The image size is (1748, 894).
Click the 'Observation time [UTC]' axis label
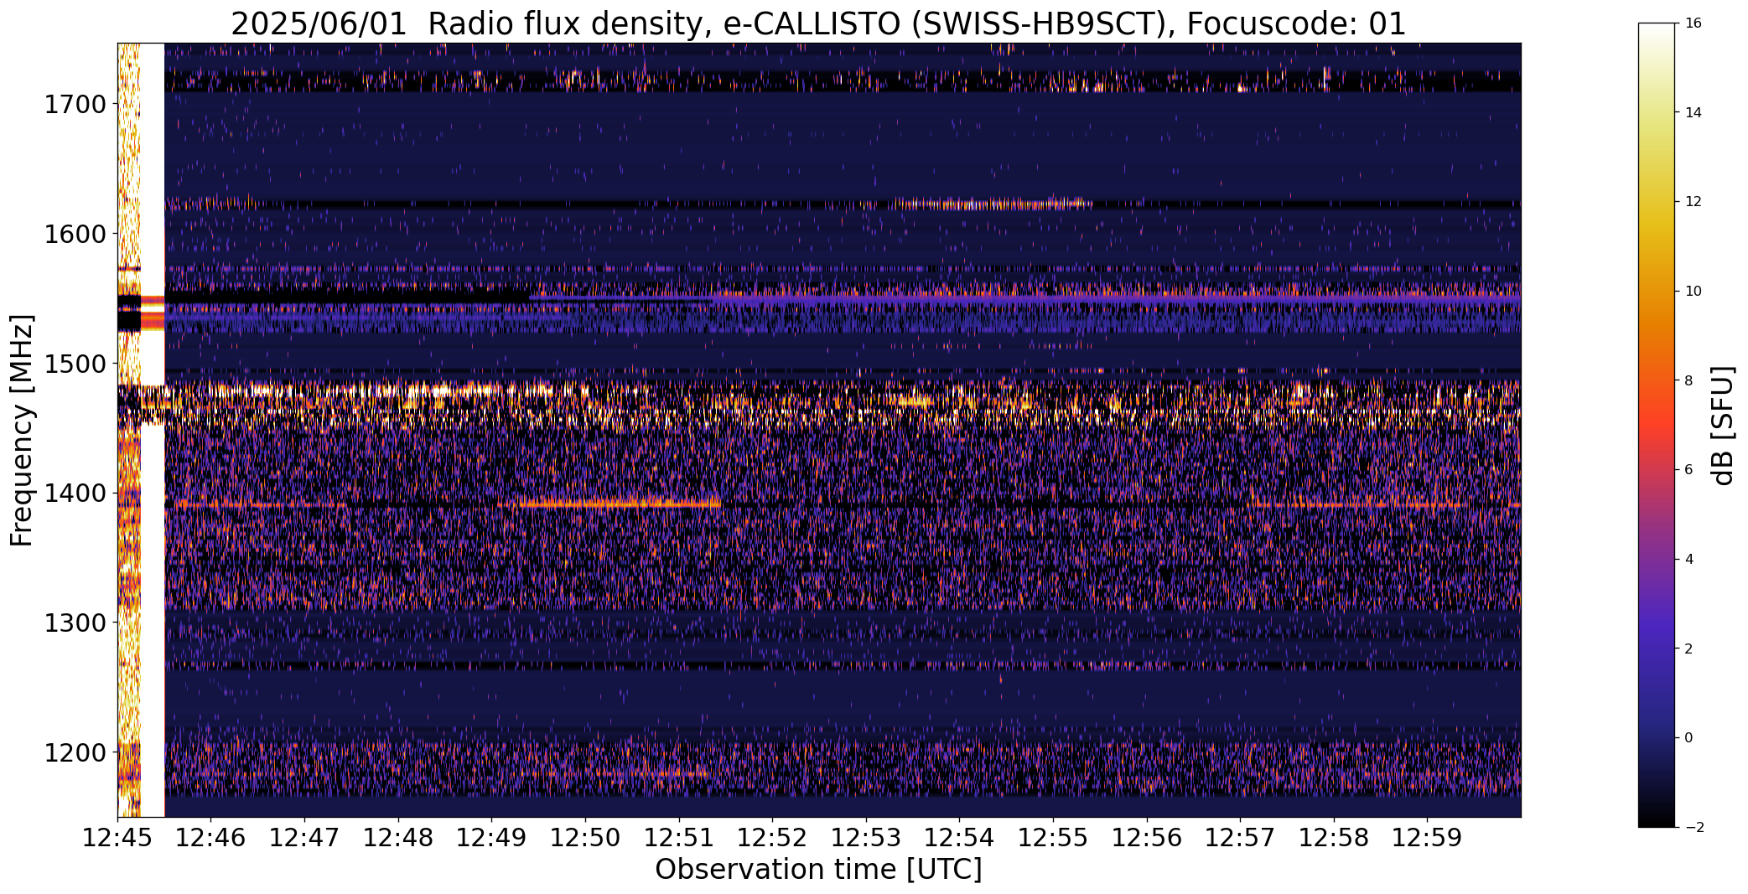(818, 870)
